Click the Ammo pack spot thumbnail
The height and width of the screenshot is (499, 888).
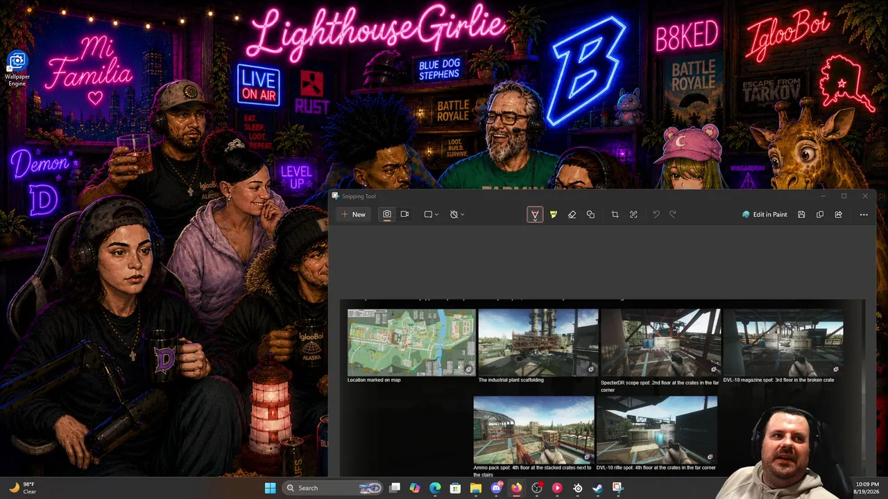(533, 430)
